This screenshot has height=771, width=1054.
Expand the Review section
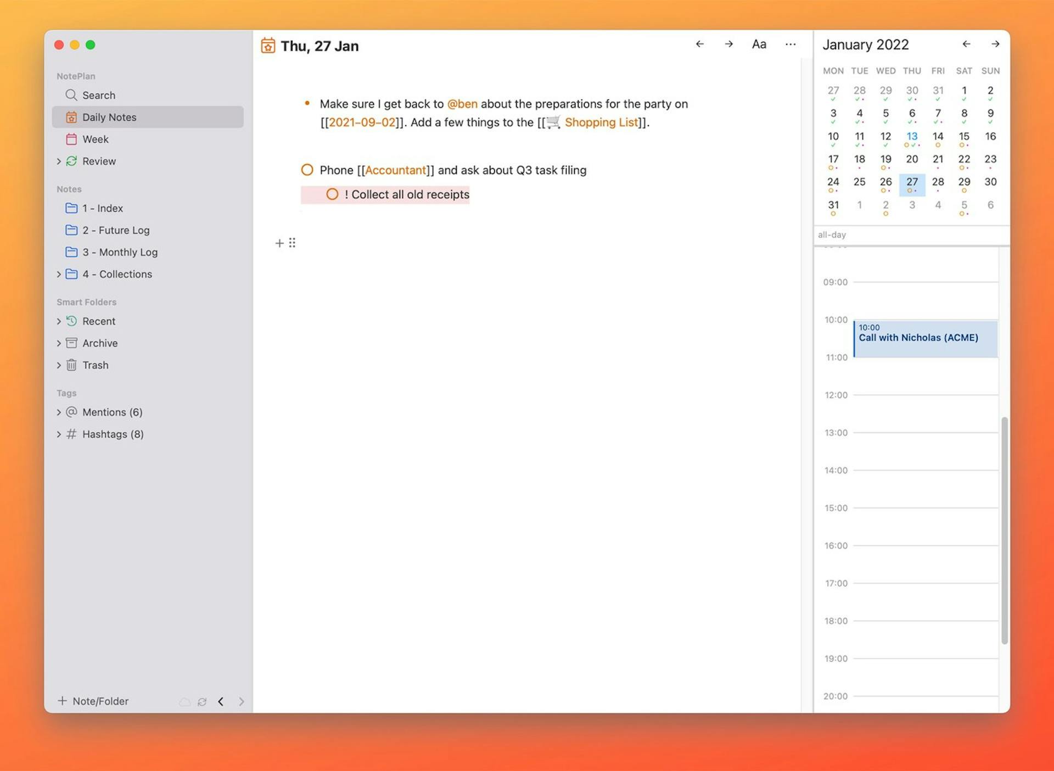(x=59, y=161)
